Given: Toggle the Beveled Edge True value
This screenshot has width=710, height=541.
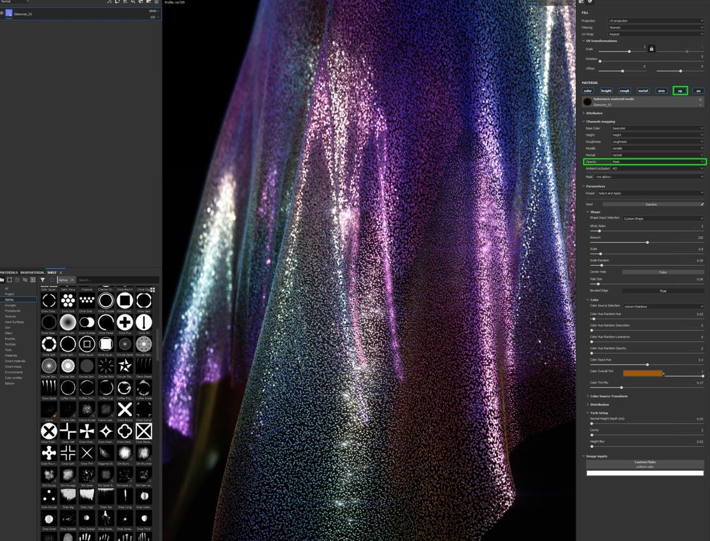Looking at the screenshot, I should tap(662, 291).
